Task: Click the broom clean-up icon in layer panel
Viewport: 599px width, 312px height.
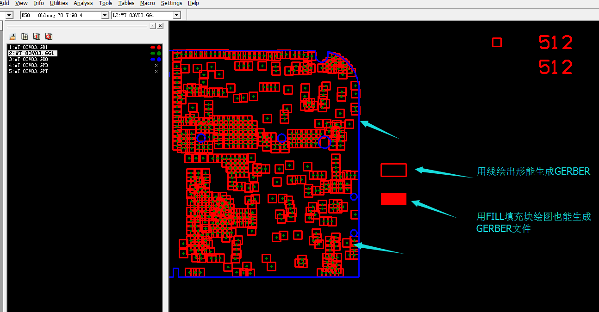Action: tap(13, 37)
